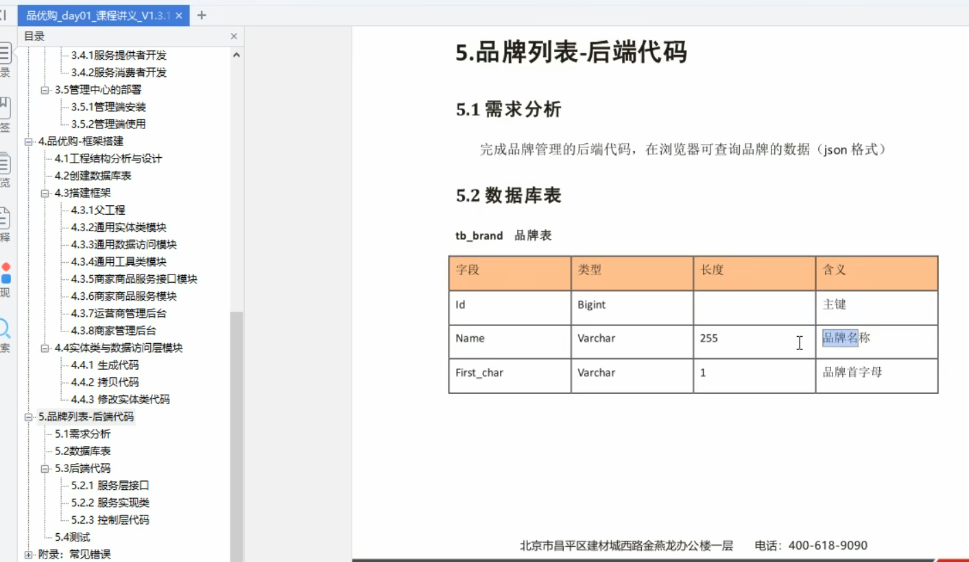Go to 5.4测试 in outline
Image resolution: width=969 pixels, height=562 pixels.
click(73, 537)
